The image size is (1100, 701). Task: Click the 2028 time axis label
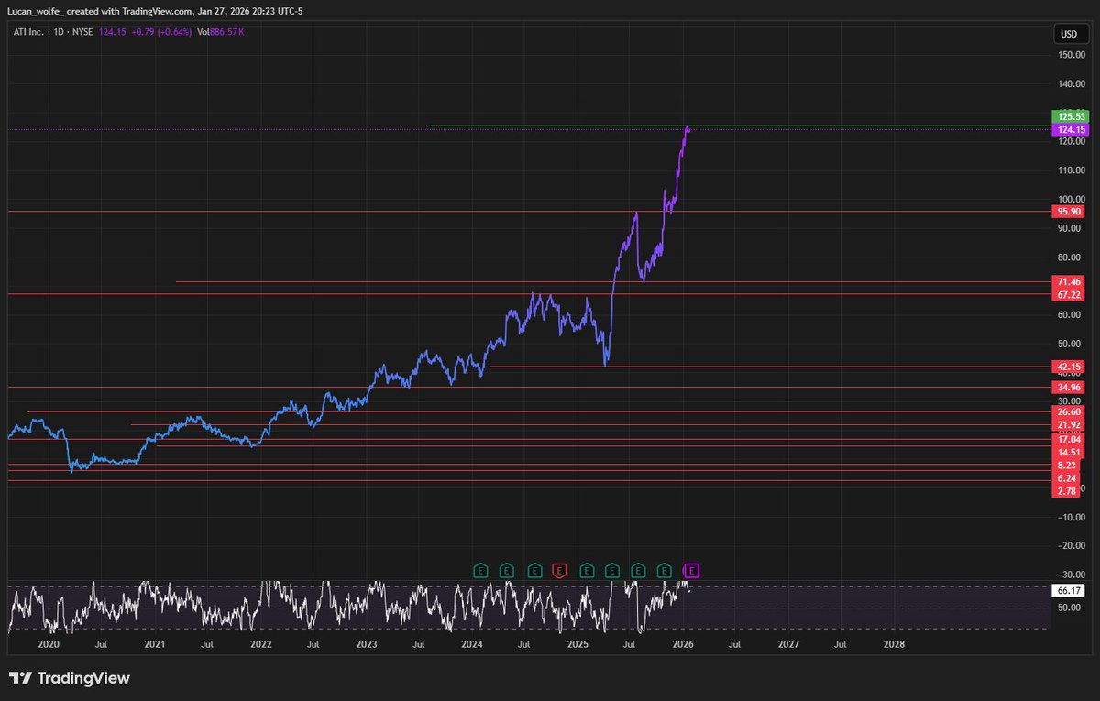point(894,645)
